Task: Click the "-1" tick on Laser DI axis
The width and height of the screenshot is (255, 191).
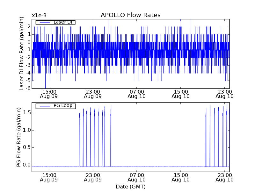Action: (x=28, y=50)
